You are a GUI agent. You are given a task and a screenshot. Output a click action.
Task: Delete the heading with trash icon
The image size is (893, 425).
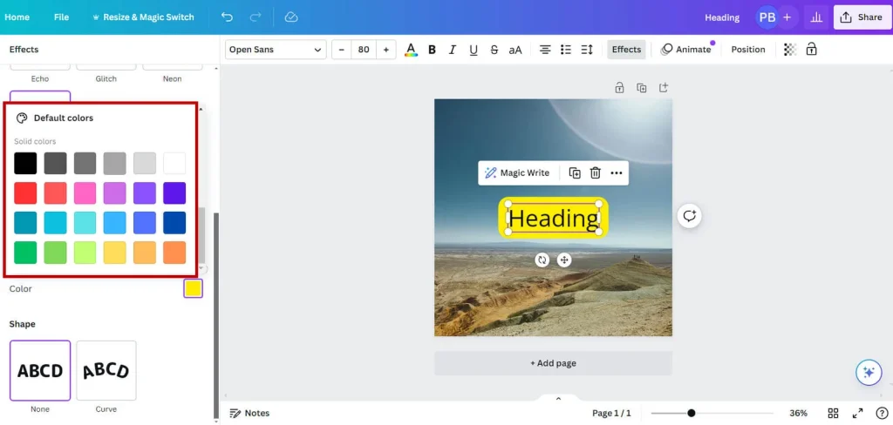tap(595, 173)
